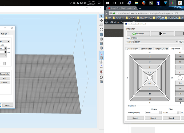Select the translate view move tool
The image size is (184, 133).
pyautogui.click(x=101, y=20)
